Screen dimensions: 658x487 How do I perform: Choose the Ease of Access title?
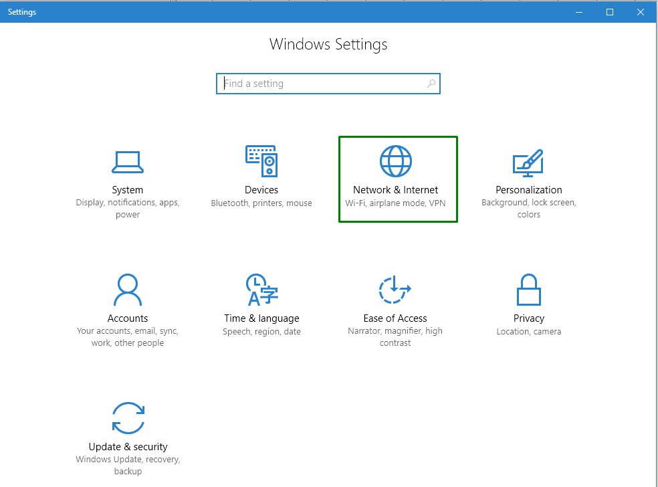coord(395,318)
